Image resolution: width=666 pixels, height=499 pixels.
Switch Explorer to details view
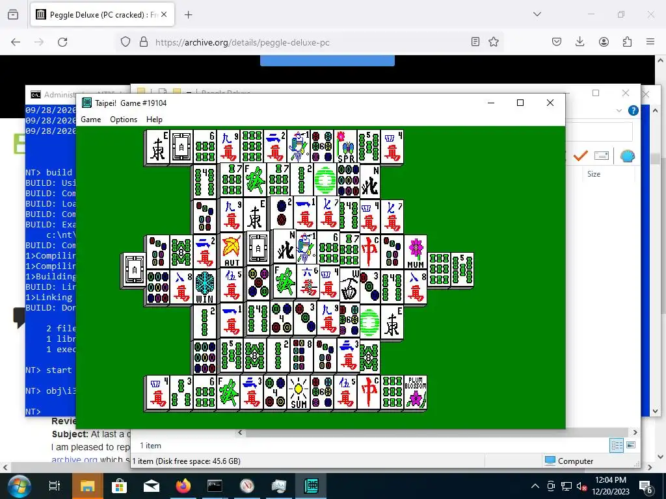[x=617, y=445]
